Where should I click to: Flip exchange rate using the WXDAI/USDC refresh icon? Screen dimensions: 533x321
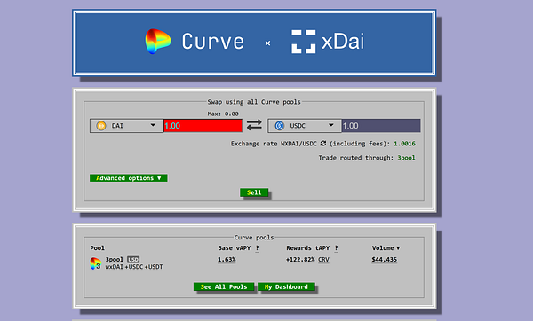(323, 144)
